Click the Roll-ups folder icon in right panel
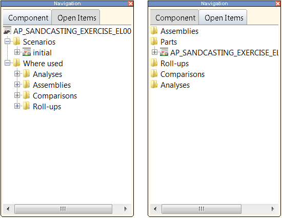Viewport: 282px width, 218px height. coord(154,63)
